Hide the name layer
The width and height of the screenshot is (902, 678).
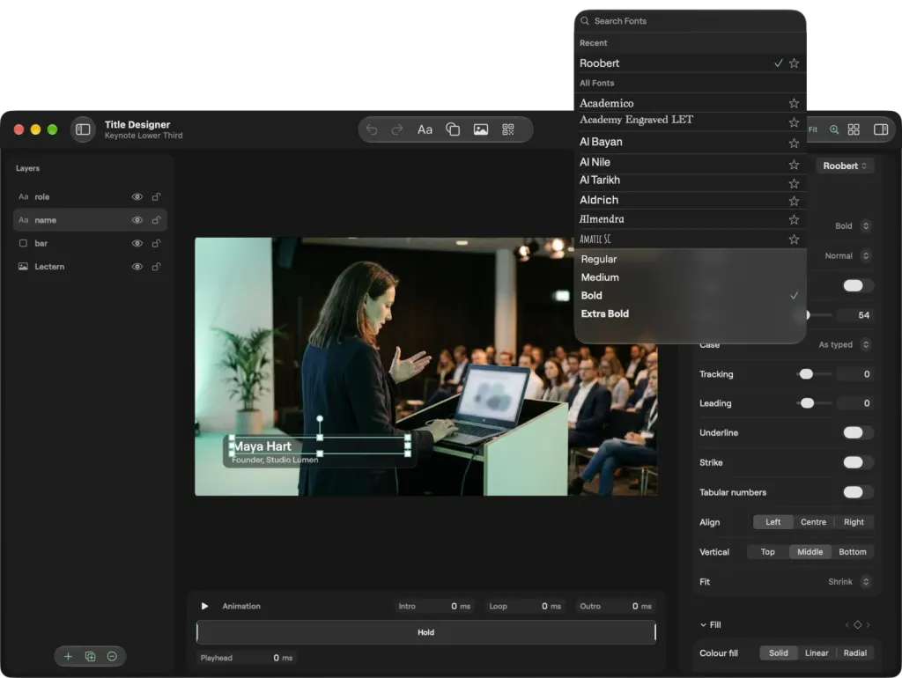point(137,219)
